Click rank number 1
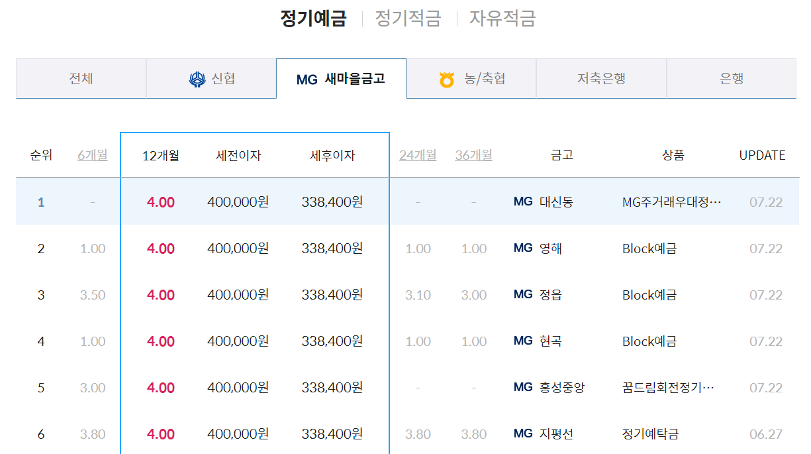This screenshot has height=454, width=811. tap(41, 202)
